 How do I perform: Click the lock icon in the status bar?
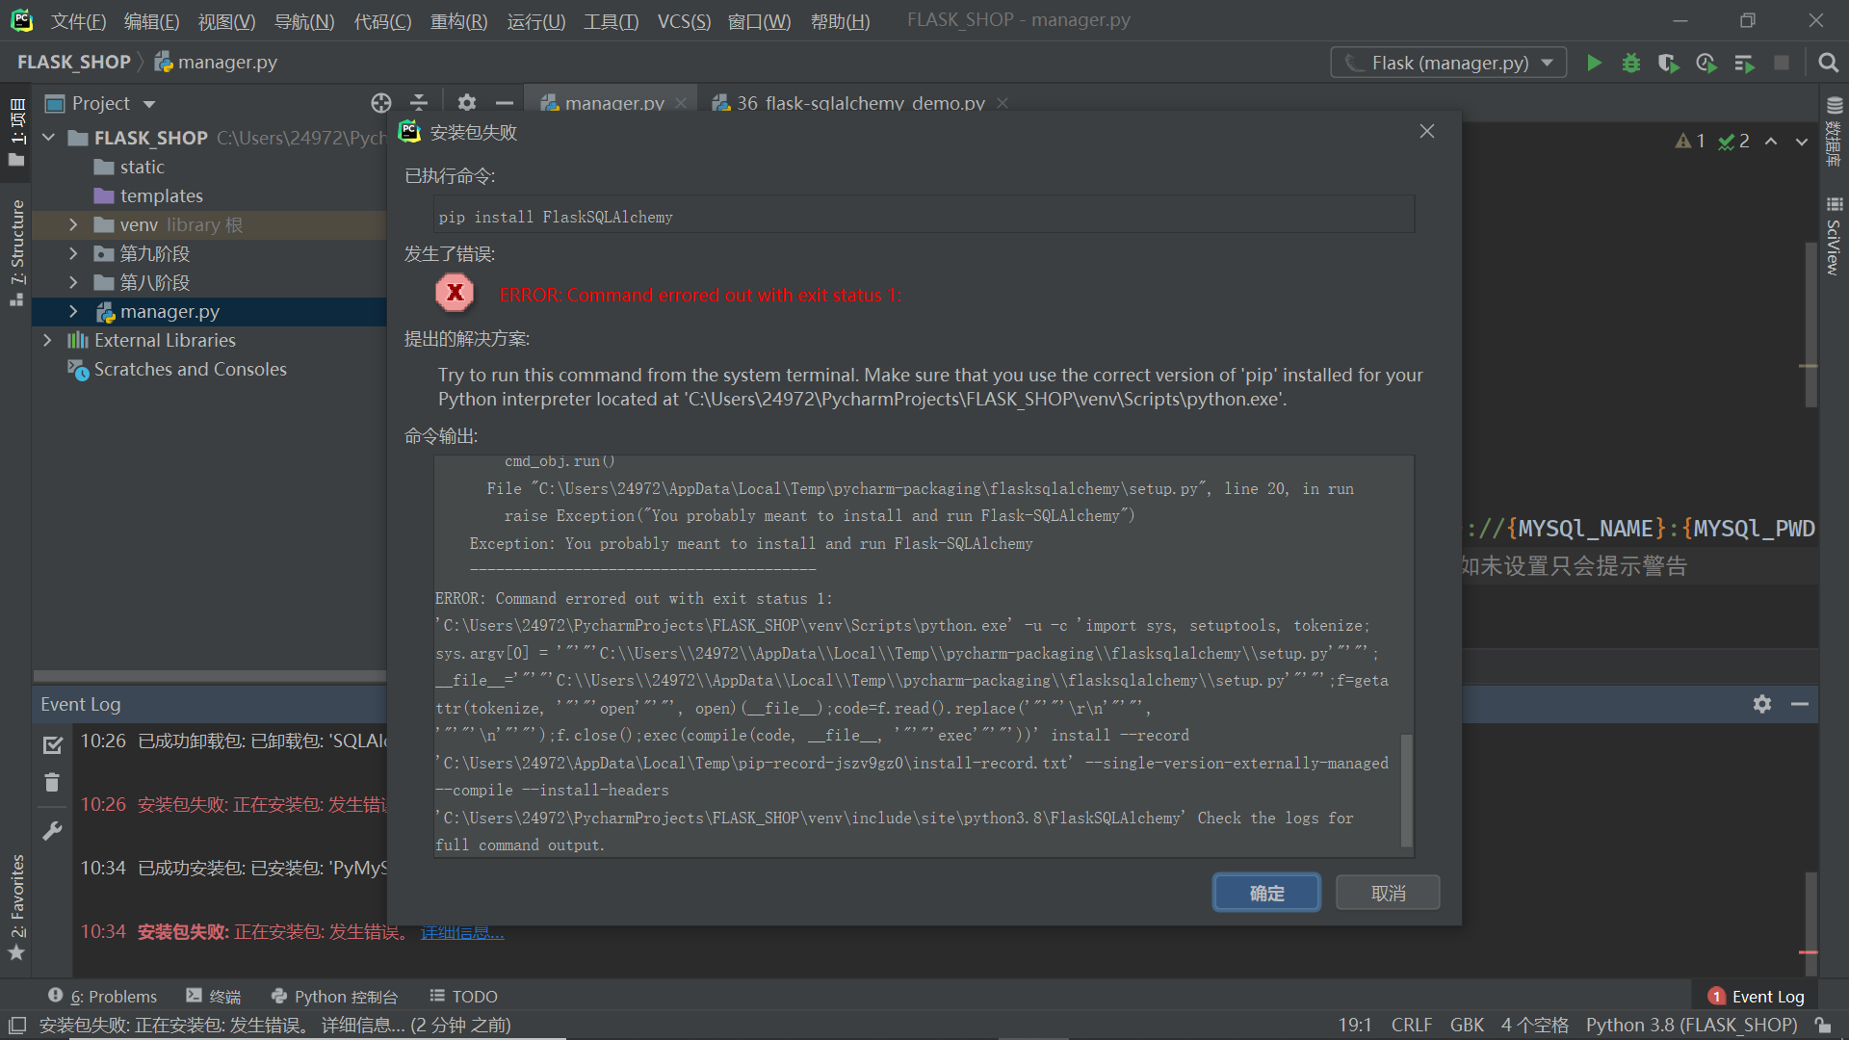pyautogui.click(x=1823, y=1026)
